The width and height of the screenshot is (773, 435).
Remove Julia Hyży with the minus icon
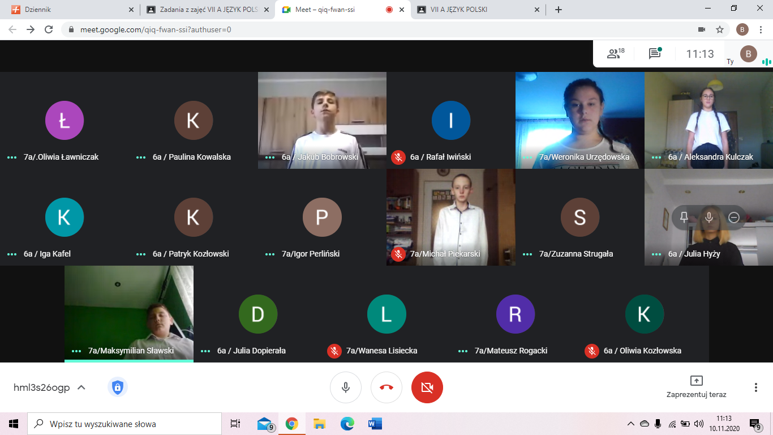click(734, 217)
